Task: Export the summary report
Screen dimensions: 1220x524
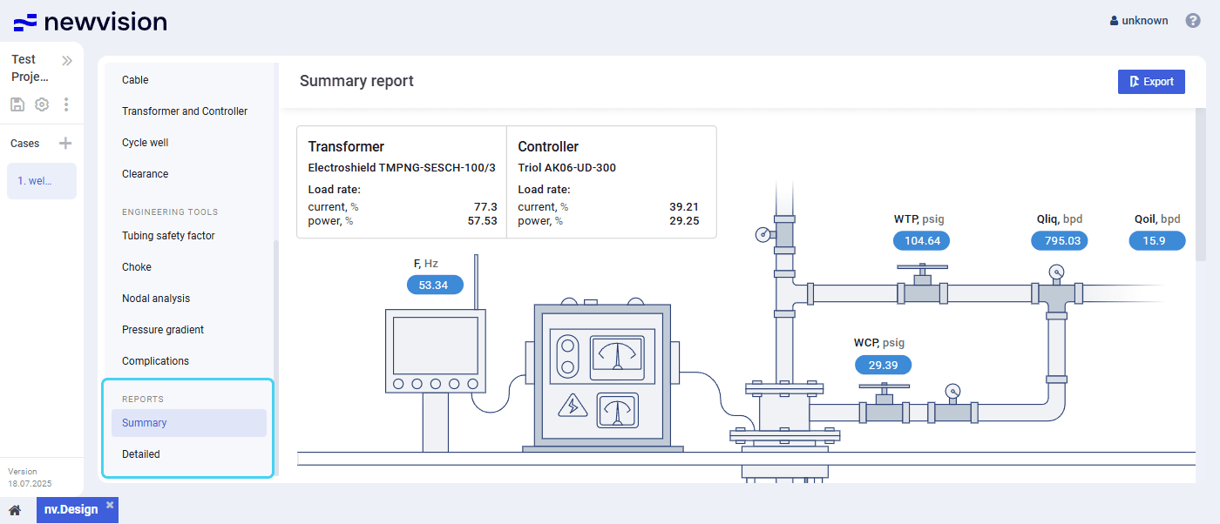Action: (x=1150, y=82)
